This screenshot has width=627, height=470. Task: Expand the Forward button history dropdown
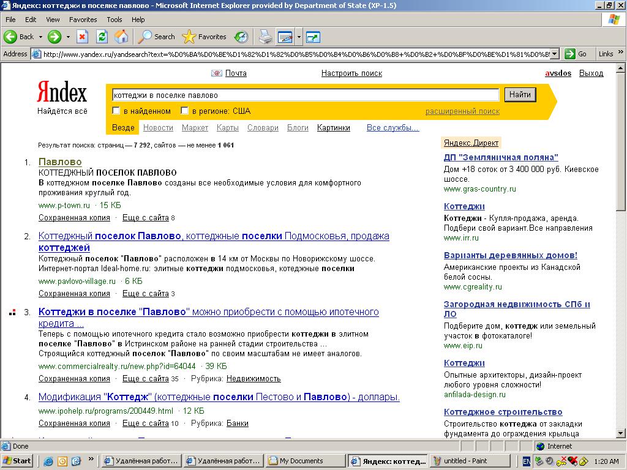68,37
